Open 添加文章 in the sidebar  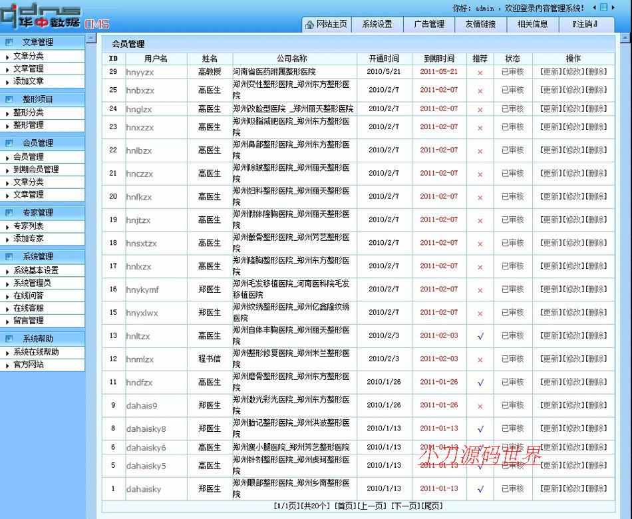tap(28, 81)
